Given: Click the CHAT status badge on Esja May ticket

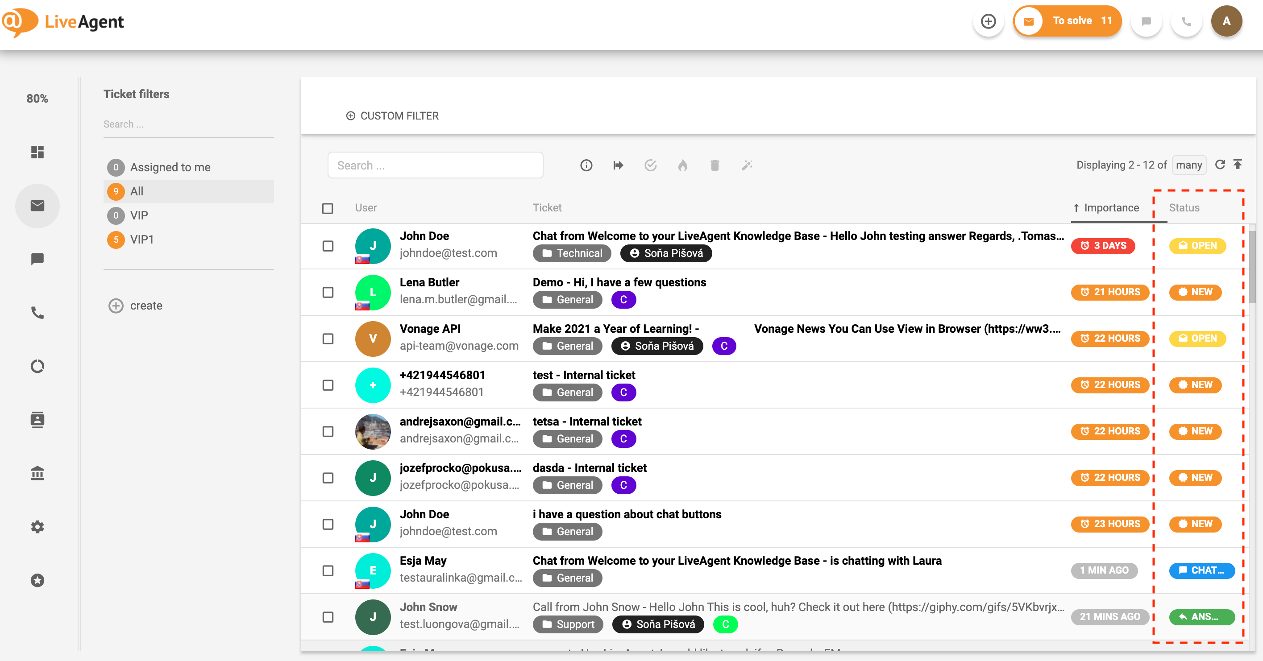Looking at the screenshot, I should pos(1201,571).
